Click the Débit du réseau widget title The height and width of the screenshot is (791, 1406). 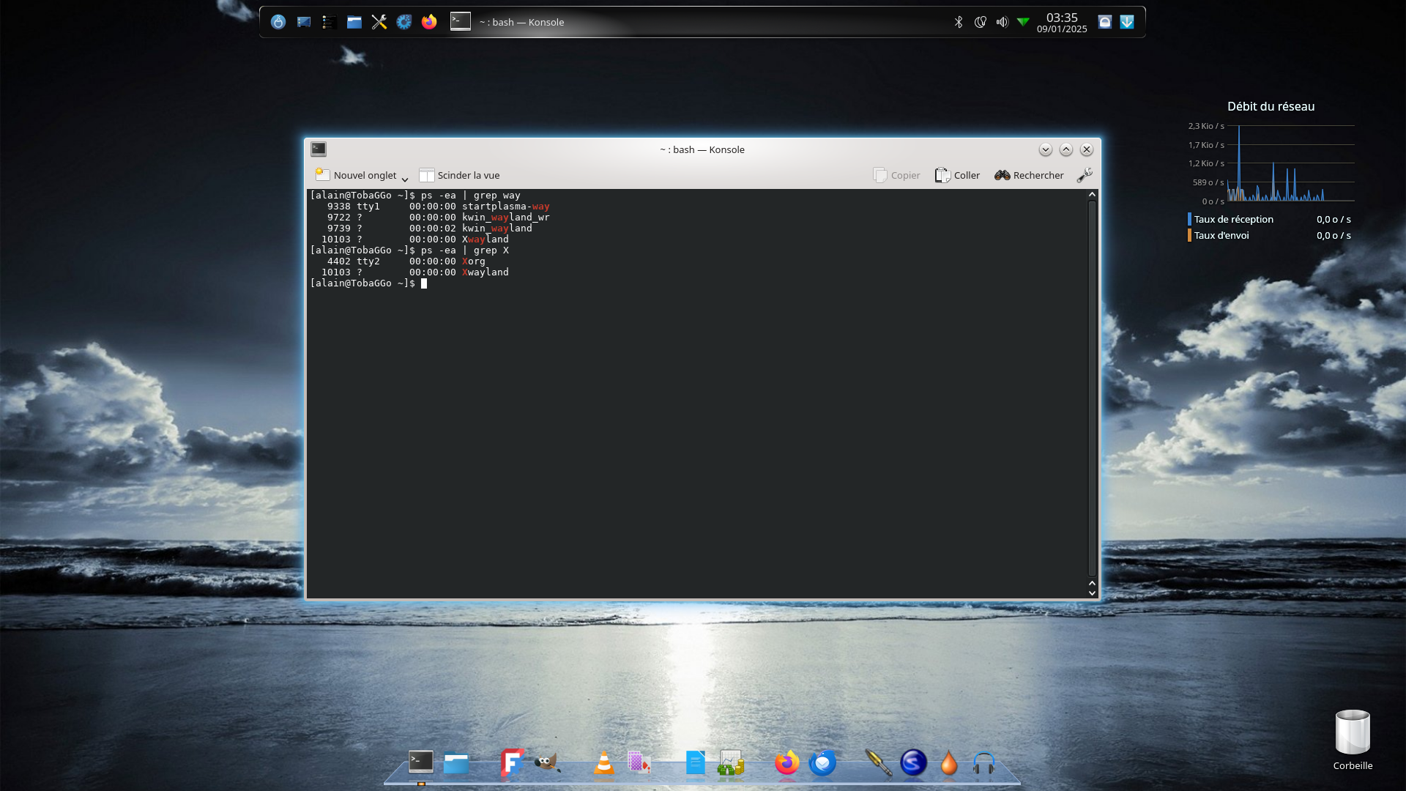[x=1271, y=106]
